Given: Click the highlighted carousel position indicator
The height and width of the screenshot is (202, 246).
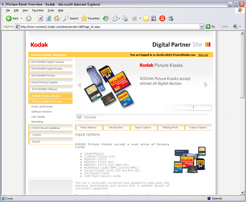Looking at the screenshot, I should click(x=193, y=107).
